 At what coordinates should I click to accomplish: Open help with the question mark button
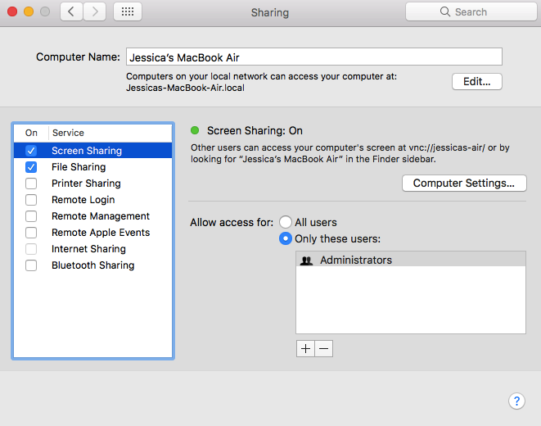coord(516,401)
